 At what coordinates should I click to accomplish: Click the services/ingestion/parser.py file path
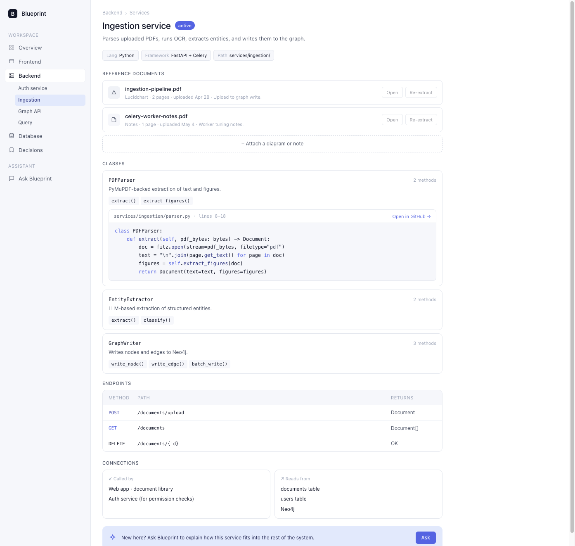click(x=152, y=216)
